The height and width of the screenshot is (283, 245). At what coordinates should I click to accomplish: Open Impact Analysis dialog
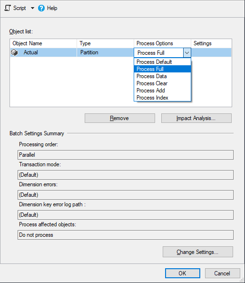(x=196, y=118)
